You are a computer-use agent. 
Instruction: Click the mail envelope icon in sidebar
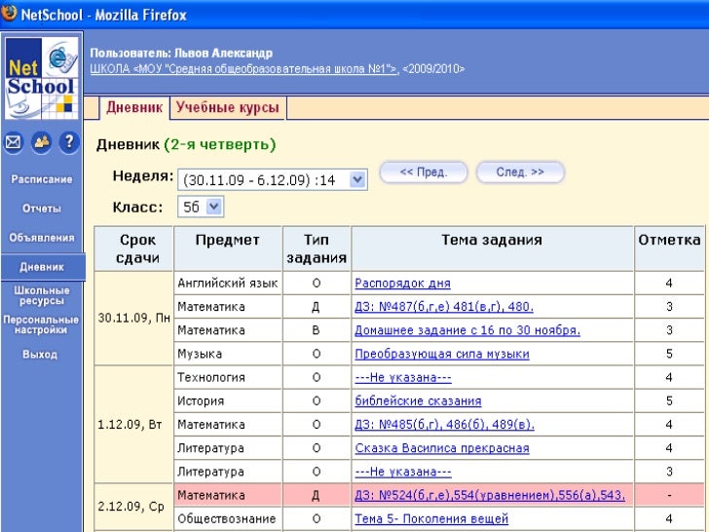click(13, 142)
